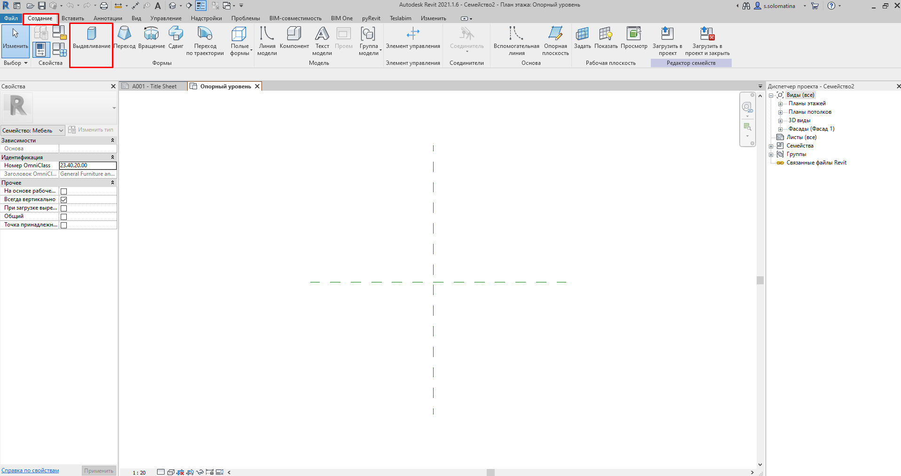Viewport: 901px width, 476px height.
Task: Select the Выдавливание extrusion tool
Action: click(91, 39)
